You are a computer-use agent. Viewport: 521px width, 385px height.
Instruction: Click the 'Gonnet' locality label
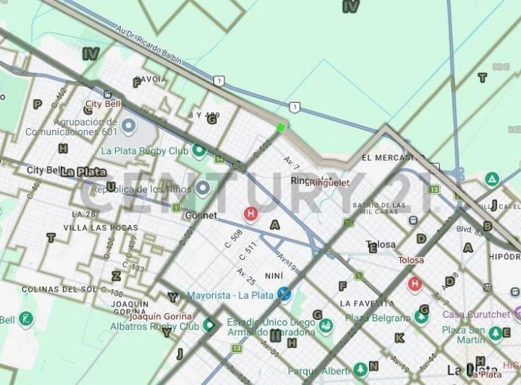coord(201,215)
